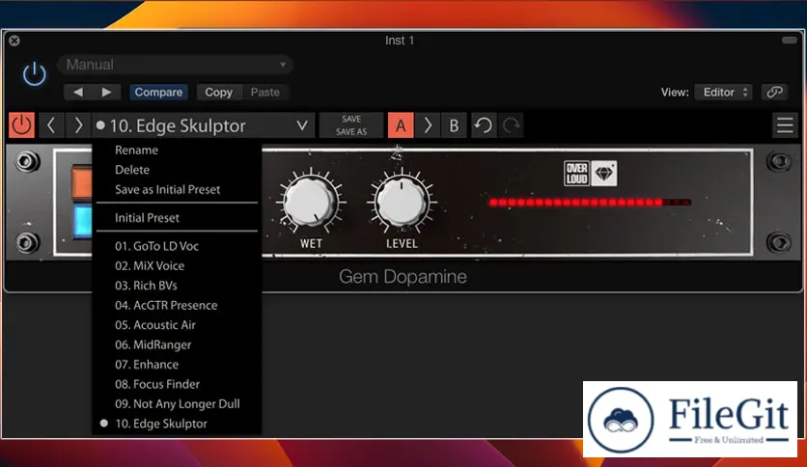Click the redo arrow icon

click(511, 125)
